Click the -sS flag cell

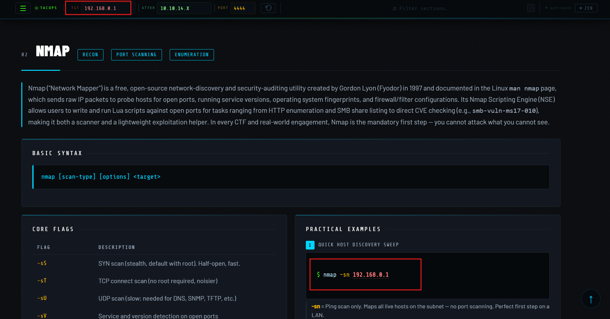(42, 263)
